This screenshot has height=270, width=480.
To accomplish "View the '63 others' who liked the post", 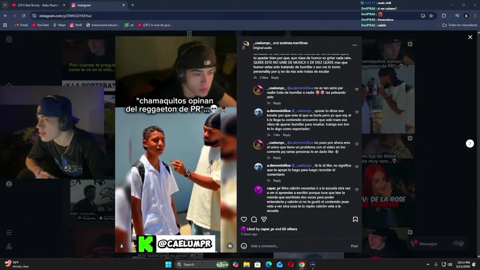I will 289,229.
